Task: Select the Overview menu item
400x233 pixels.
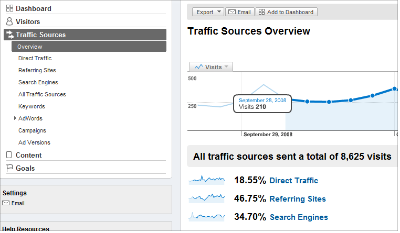Action: (89, 47)
